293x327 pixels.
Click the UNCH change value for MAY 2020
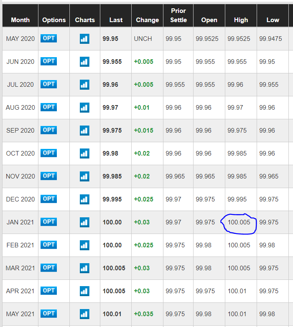tap(143, 39)
